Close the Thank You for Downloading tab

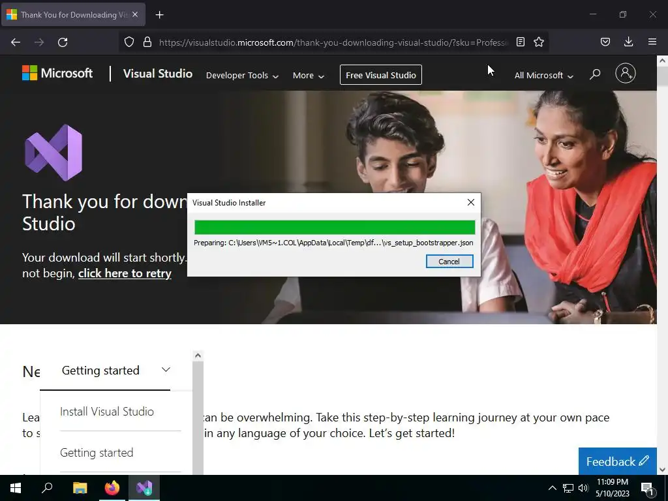(135, 14)
